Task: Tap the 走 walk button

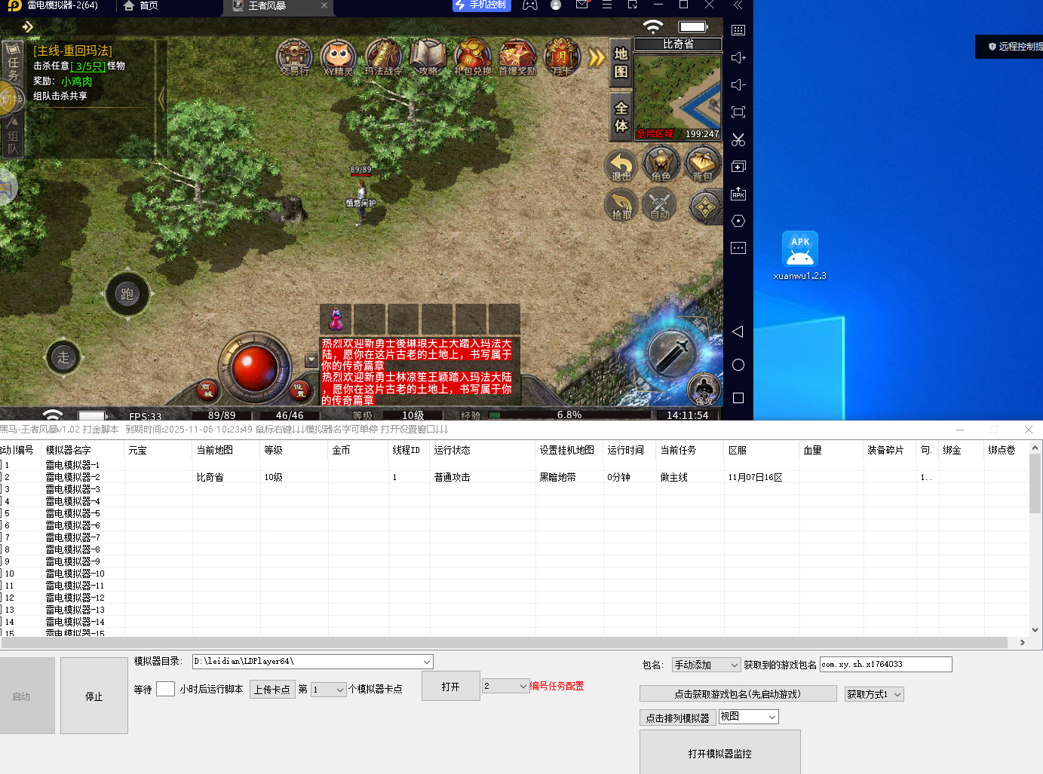Action: tap(63, 358)
